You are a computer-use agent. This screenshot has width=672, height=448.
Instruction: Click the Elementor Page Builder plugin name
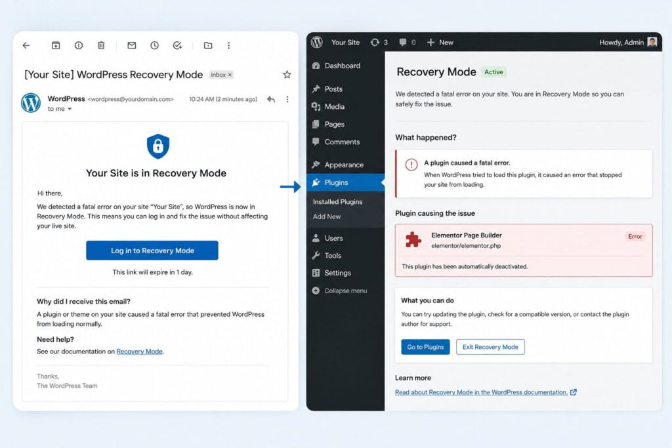coord(467,235)
